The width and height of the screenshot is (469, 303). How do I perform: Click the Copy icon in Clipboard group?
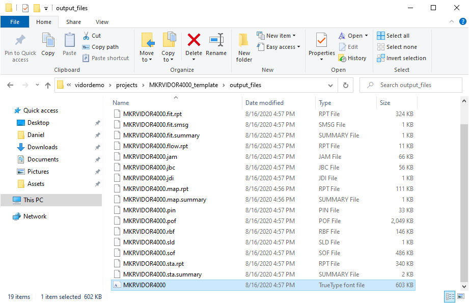[x=48, y=41]
